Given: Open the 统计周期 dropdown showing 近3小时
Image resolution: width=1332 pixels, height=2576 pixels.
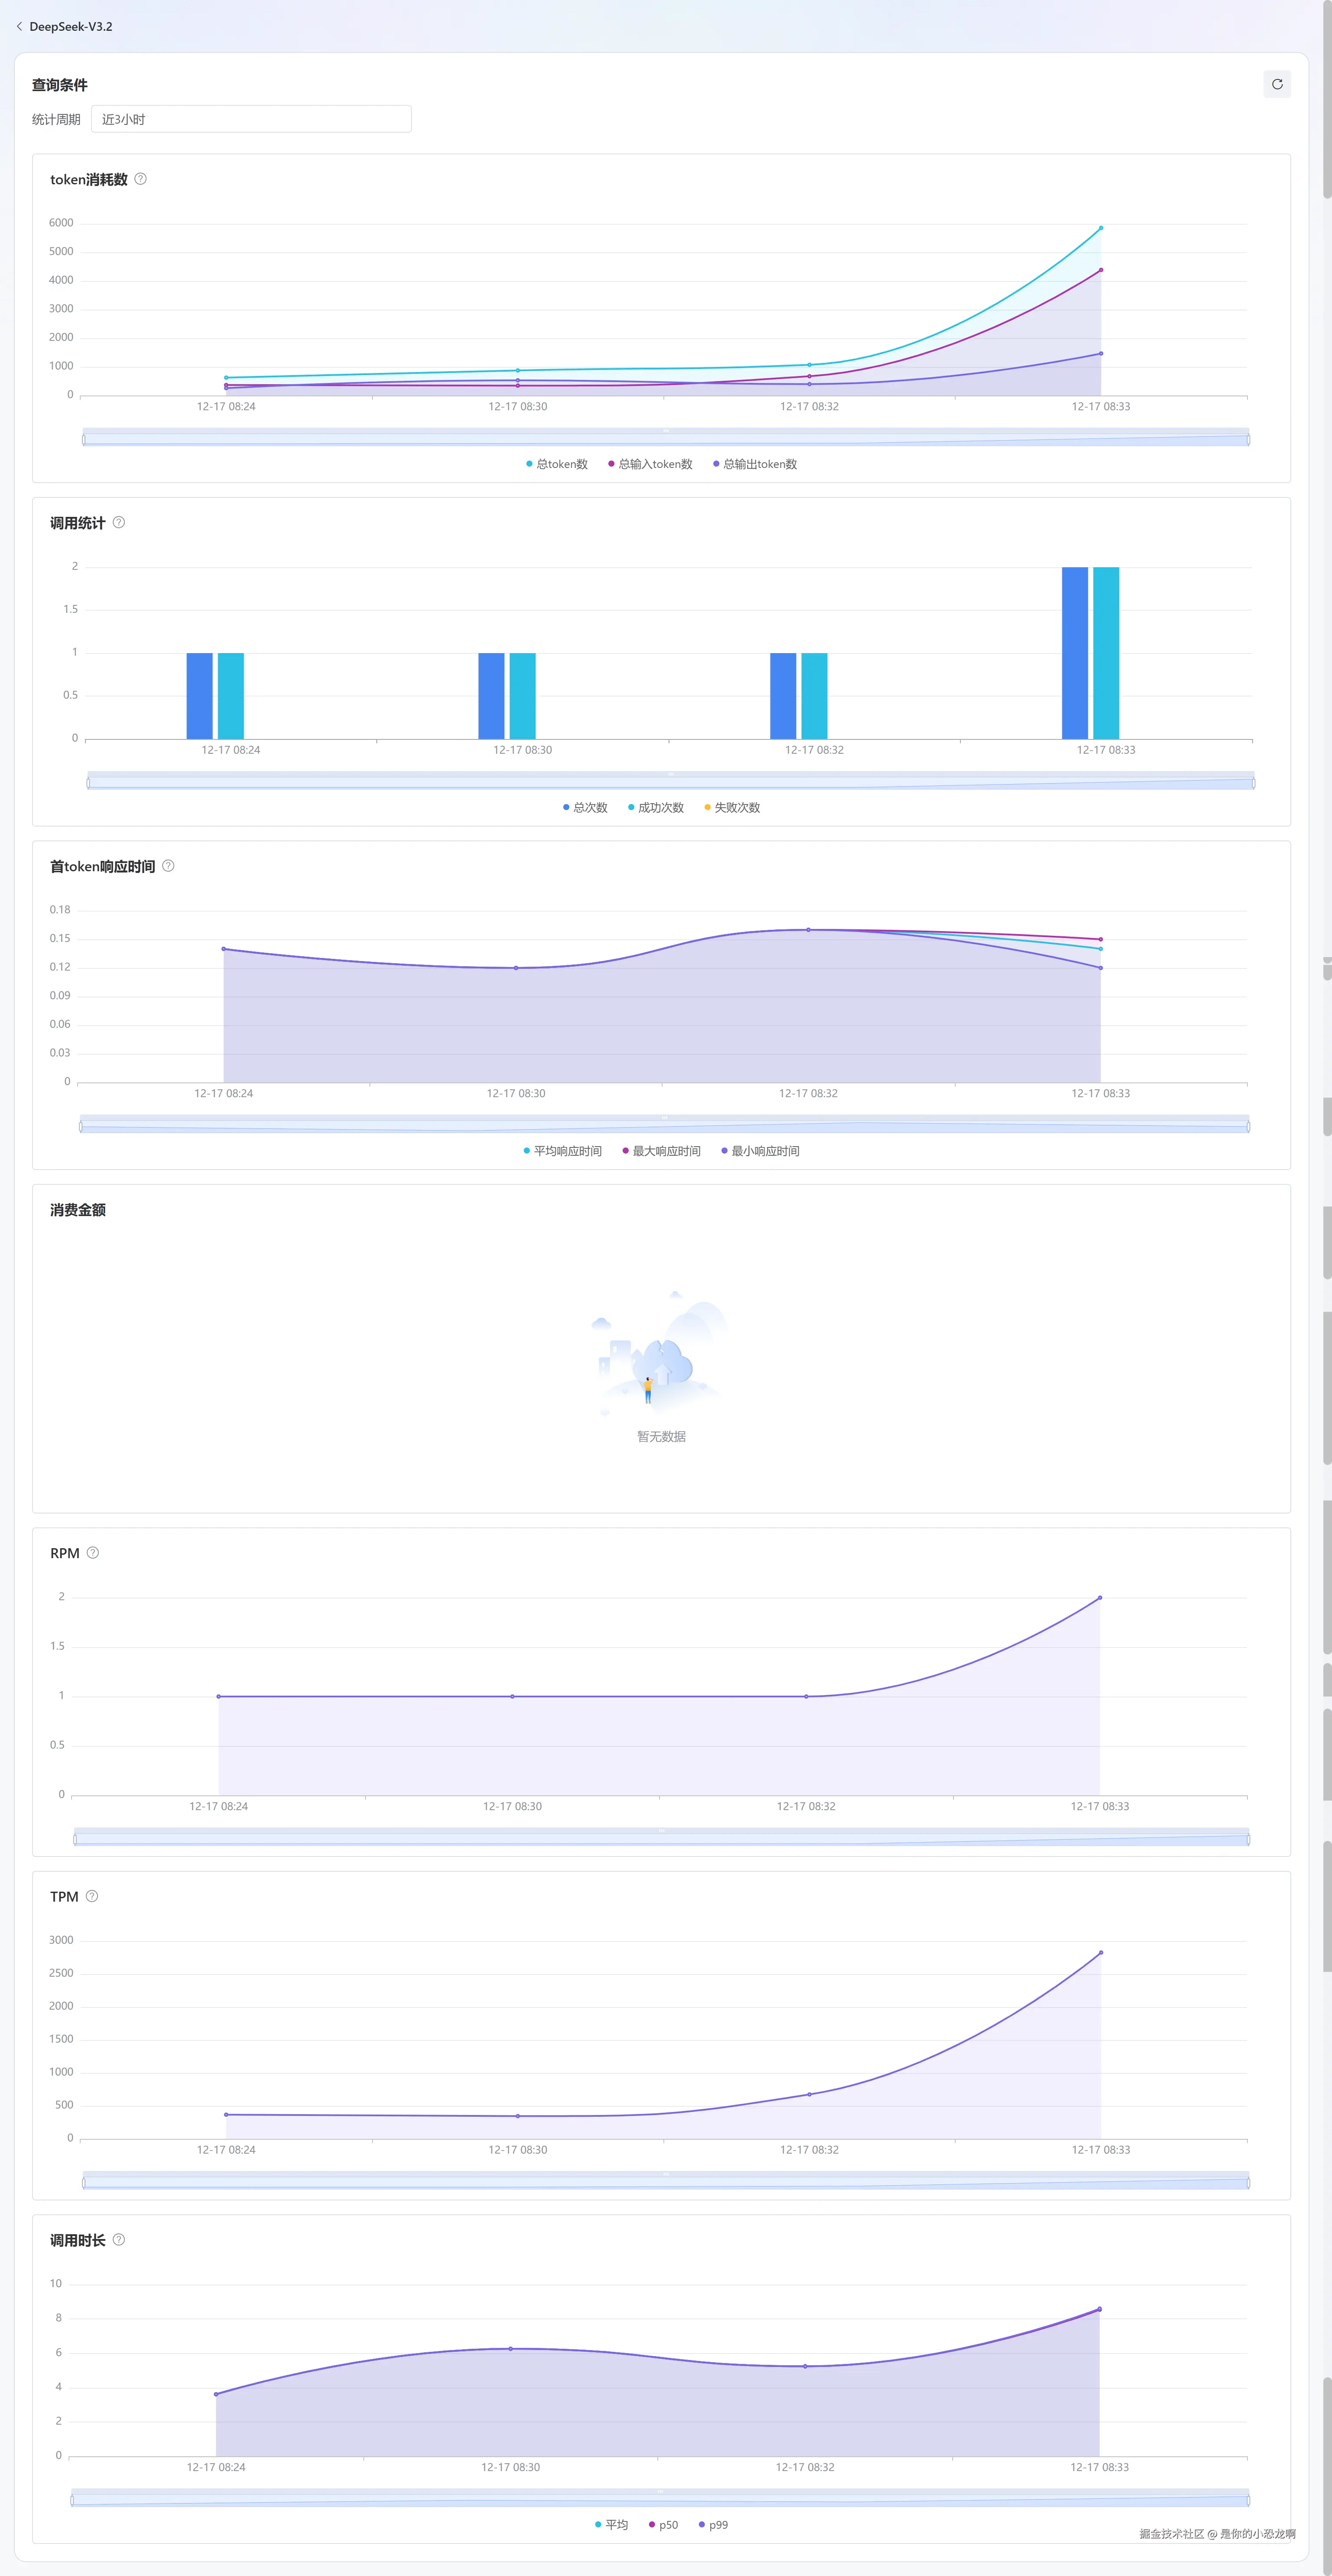Looking at the screenshot, I should (x=251, y=119).
